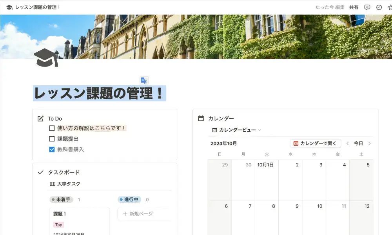Select calendar day 10
Viewport: 392px width, 235px height.
tap(314, 218)
